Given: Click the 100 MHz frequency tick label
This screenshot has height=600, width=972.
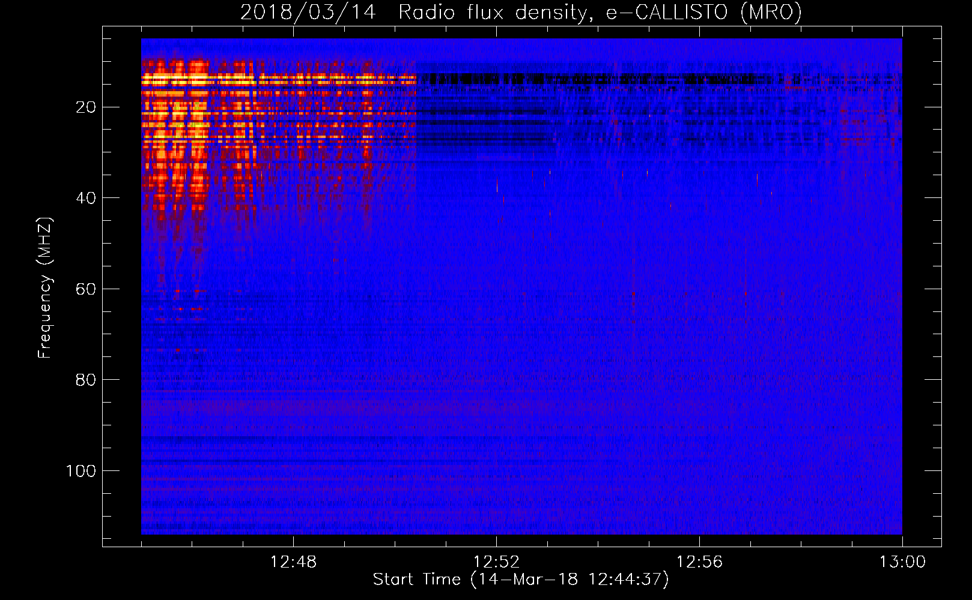Looking at the screenshot, I should [x=81, y=471].
